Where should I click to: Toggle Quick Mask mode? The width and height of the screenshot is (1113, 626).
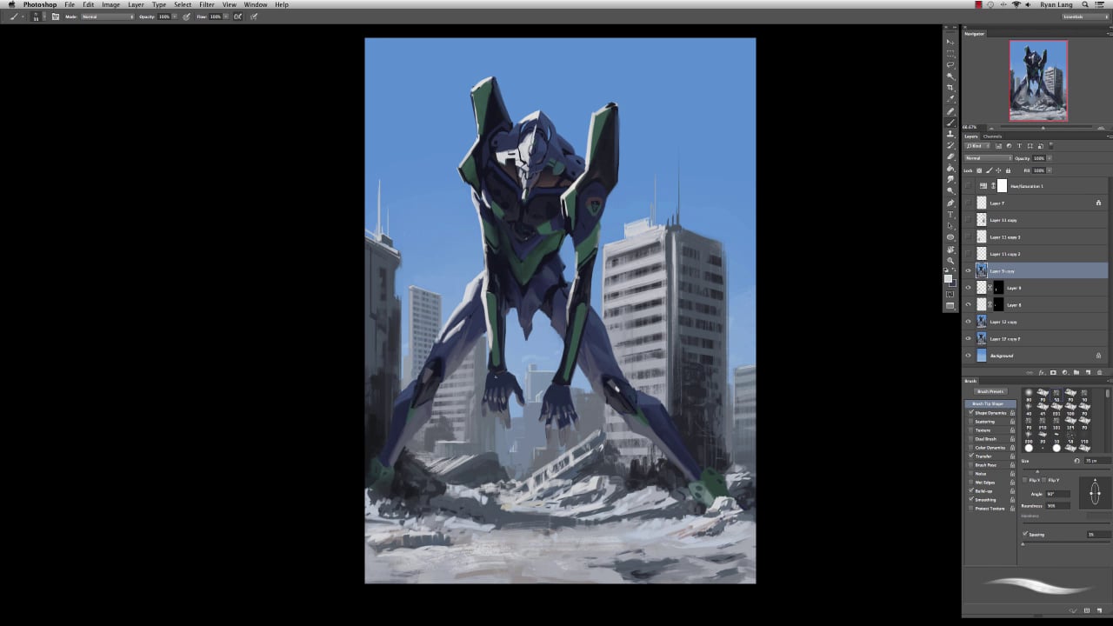pos(950,293)
